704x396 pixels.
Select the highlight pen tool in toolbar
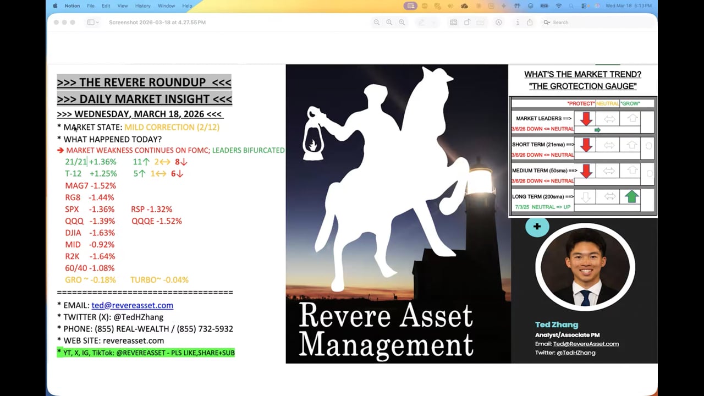tap(422, 23)
